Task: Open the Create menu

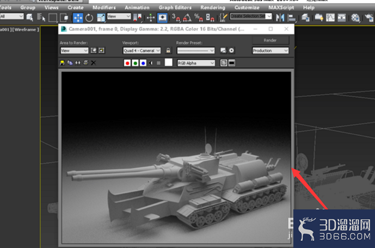Action: [x=76, y=8]
